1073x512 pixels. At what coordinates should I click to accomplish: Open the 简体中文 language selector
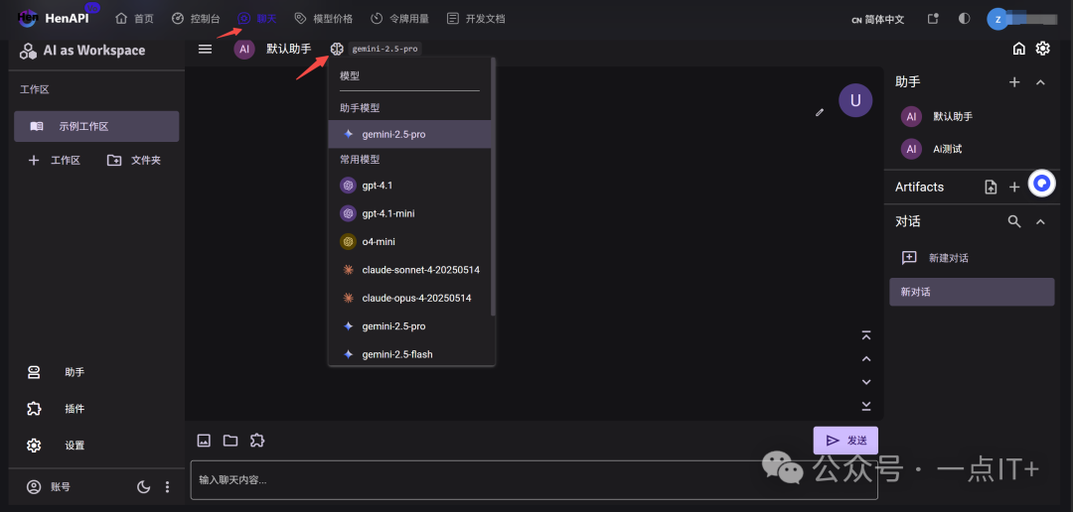pos(878,19)
